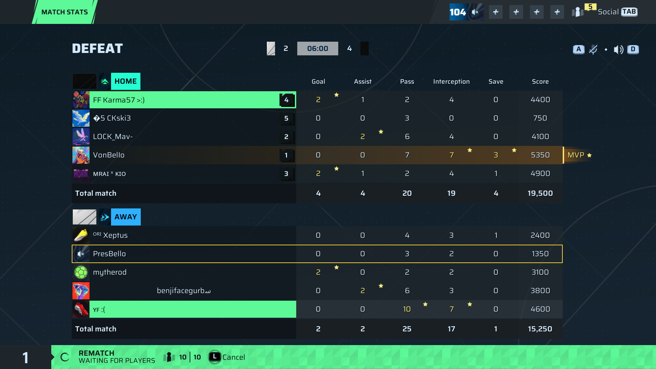Screen dimensions: 656x369
Task: Select the YF :( player row
Action: [317, 309]
